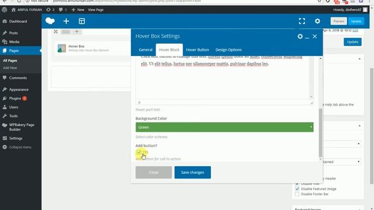The height and width of the screenshot is (210, 374).
Task: Click Update button in Publish box
Action: tap(352, 42)
